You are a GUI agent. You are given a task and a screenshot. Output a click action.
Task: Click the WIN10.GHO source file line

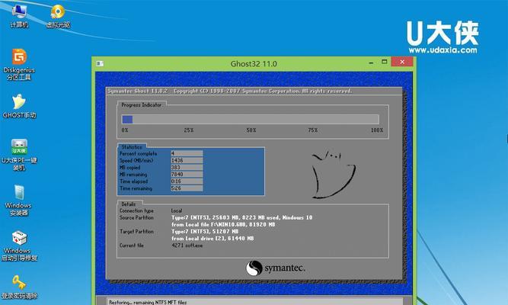click(x=223, y=224)
